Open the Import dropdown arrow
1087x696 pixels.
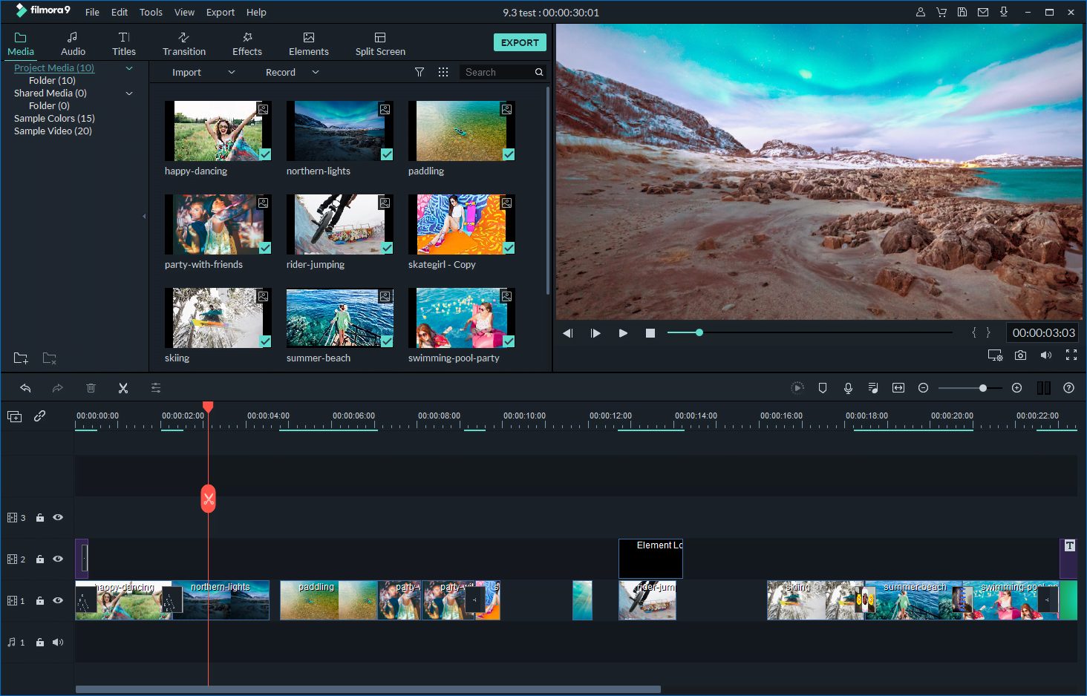click(231, 72)
